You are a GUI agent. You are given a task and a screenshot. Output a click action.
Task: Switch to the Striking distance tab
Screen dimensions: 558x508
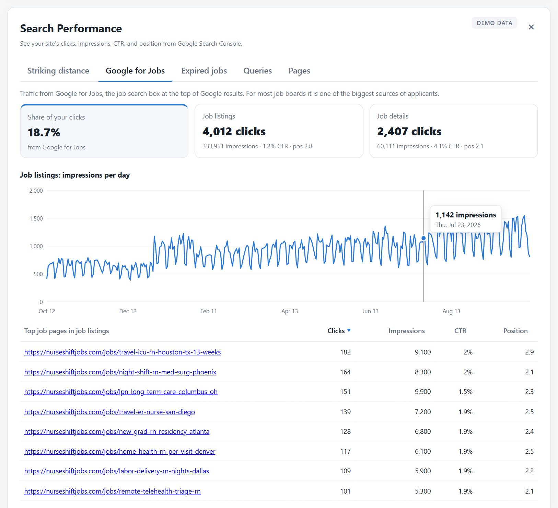(58, 71)
